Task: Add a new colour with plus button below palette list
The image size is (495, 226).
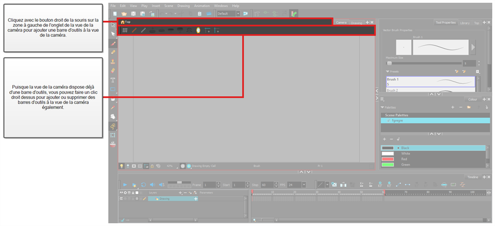Action: tap(384, 139)
